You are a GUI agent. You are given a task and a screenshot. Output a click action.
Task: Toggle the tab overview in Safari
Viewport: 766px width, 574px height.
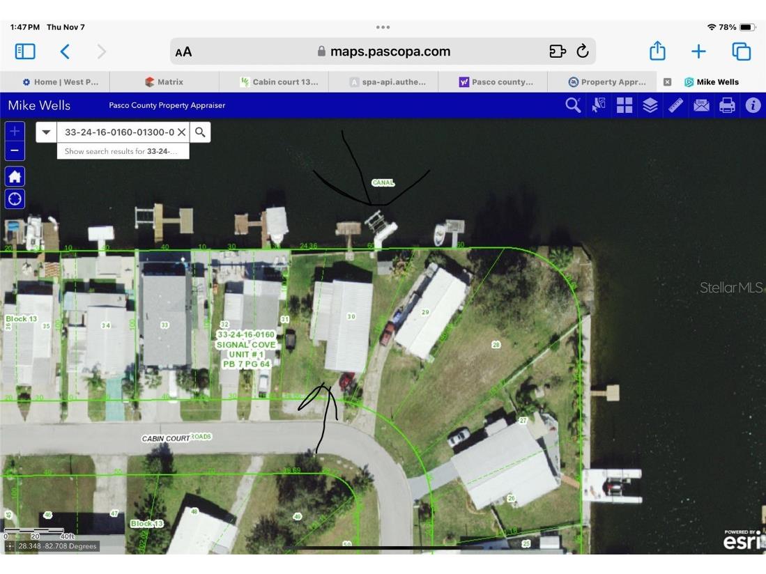(741, 51)
